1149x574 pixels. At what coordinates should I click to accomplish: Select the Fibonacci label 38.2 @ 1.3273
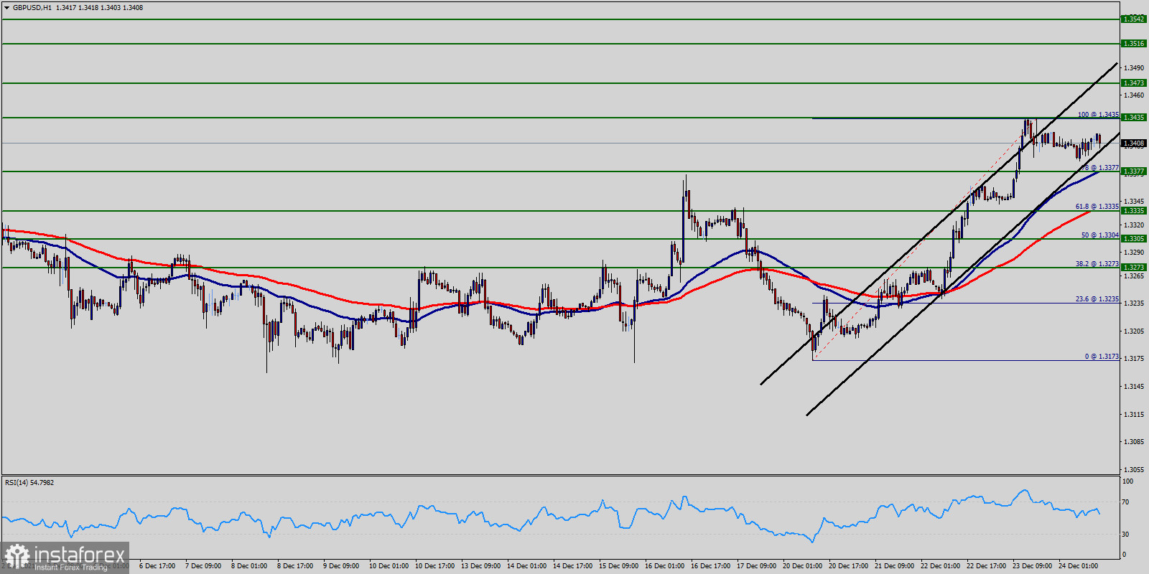1097,264
